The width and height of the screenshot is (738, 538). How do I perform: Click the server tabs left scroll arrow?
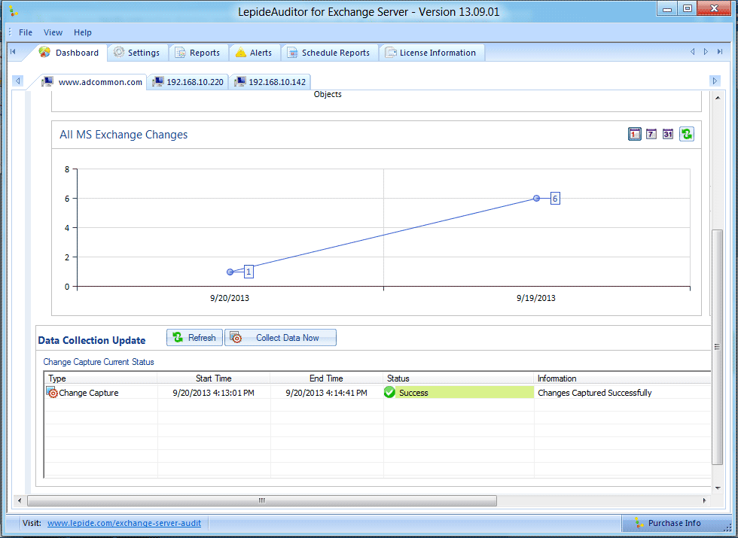tap(18, 81)
